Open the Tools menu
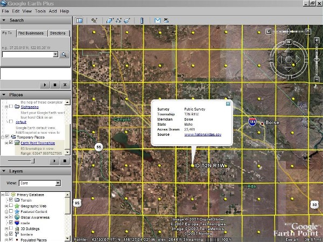323x242 pixels. pyautogui.click(x=40, y=11)
